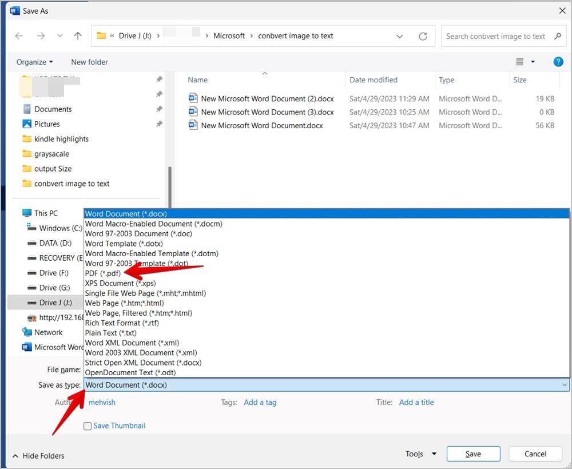Unpin Documents via its pin icon
This screenshot has width=572, height=469.
tap(159, 109)
